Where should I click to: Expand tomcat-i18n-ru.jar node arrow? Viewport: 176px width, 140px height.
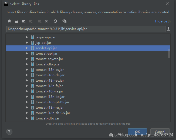point(27,107)
